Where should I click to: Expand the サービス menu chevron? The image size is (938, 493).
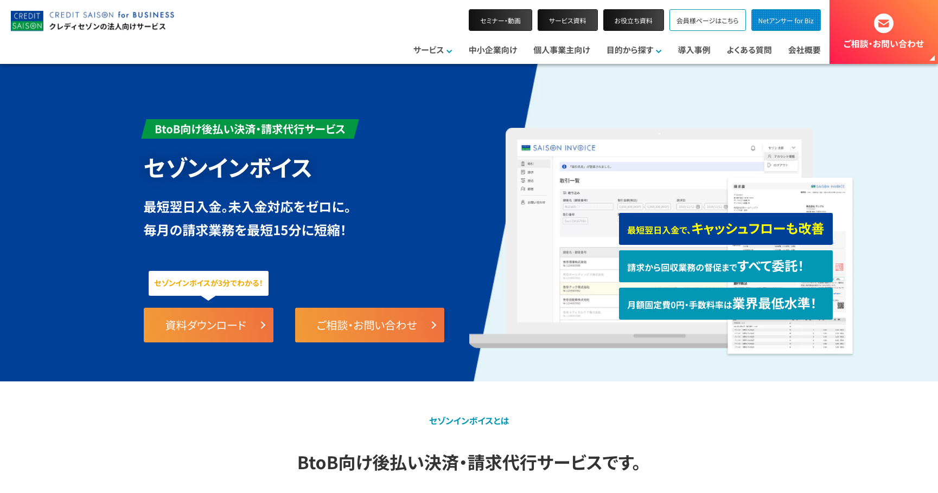tap(449, 51)
